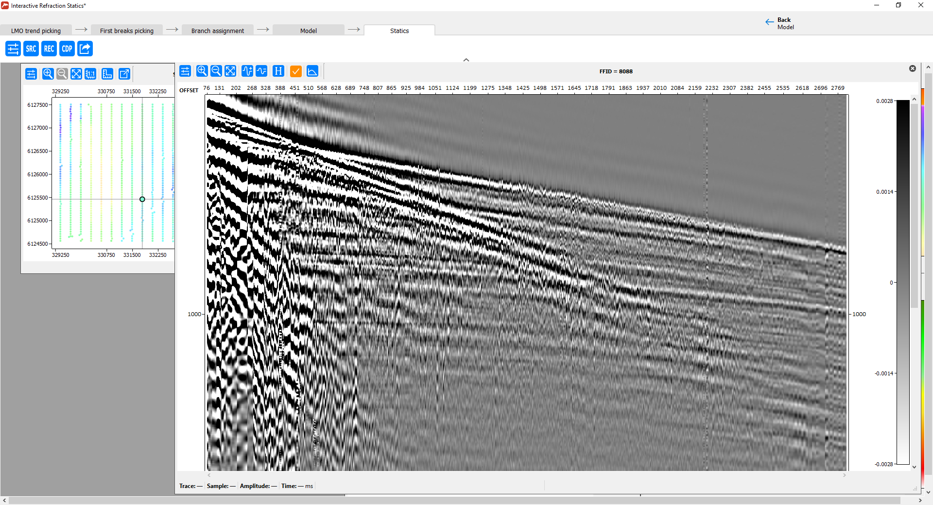Open main parameters settings panel
The height and width of the screenshot is (505, 933).
point(13,49)
